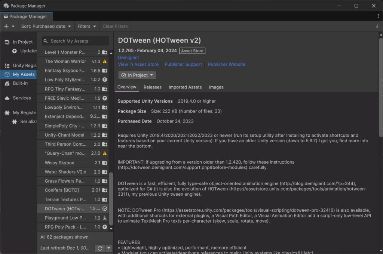Click the import icon beside Wispy Skybox
Viewport: 383px width, 254px height.
point(105,163)
